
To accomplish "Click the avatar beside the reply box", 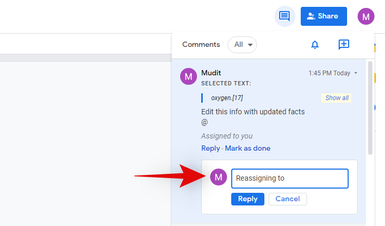I will (x=219, y=178).
